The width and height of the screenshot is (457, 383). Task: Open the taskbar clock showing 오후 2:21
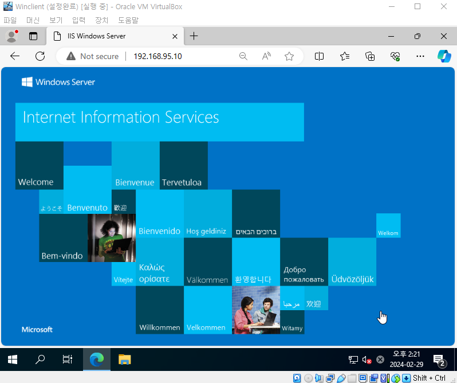[406, 359]
